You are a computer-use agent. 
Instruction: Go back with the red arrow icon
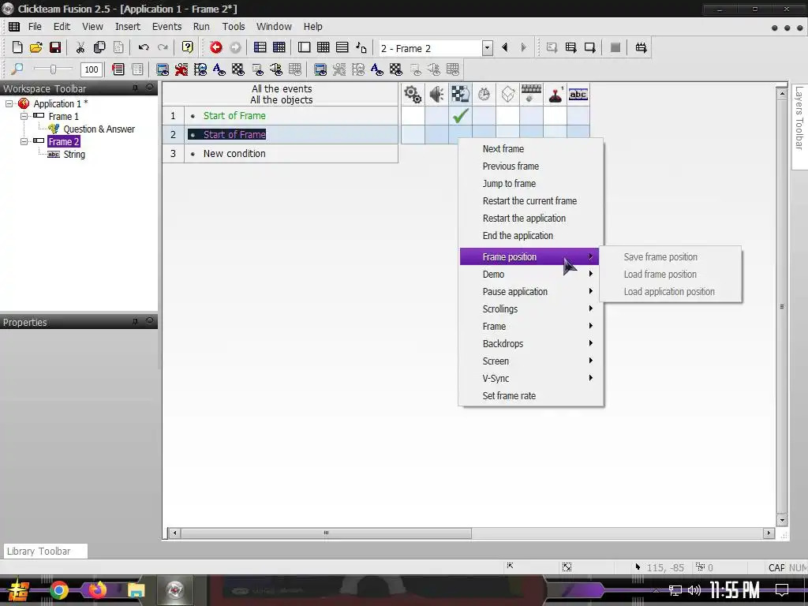pos(216,48)
